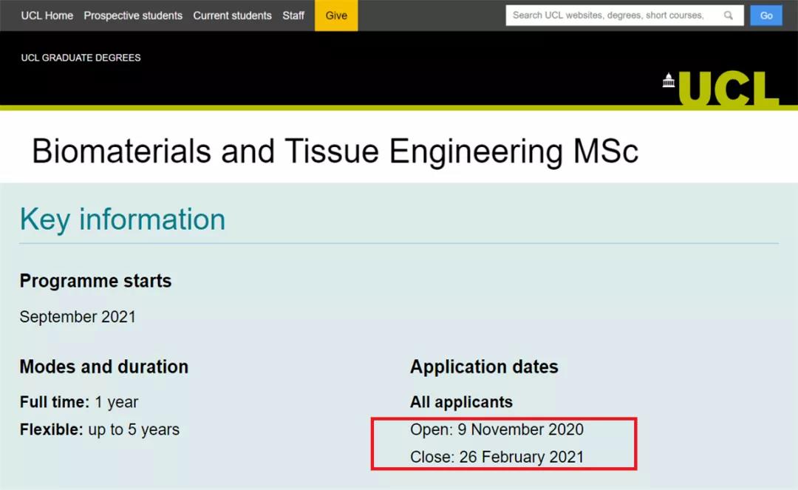The width and height of the screenshot is (798, 490).
Task: Click the Open: 9 November 2020 date
Action: tap(497, 429)
